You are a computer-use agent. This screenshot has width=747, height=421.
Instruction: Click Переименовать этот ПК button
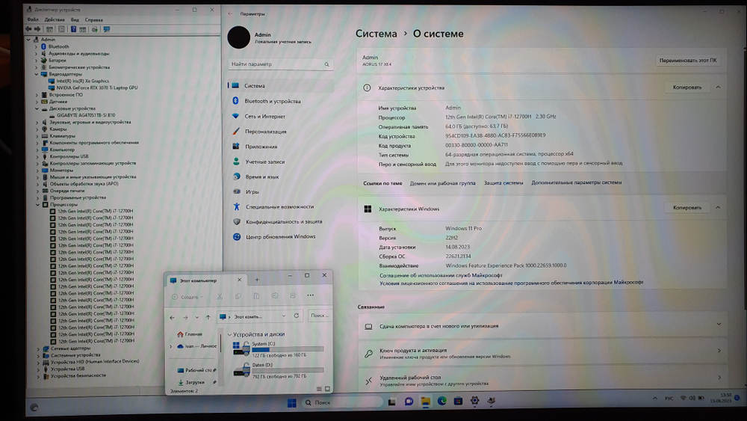pyautogui.click(x=688, y=61)
